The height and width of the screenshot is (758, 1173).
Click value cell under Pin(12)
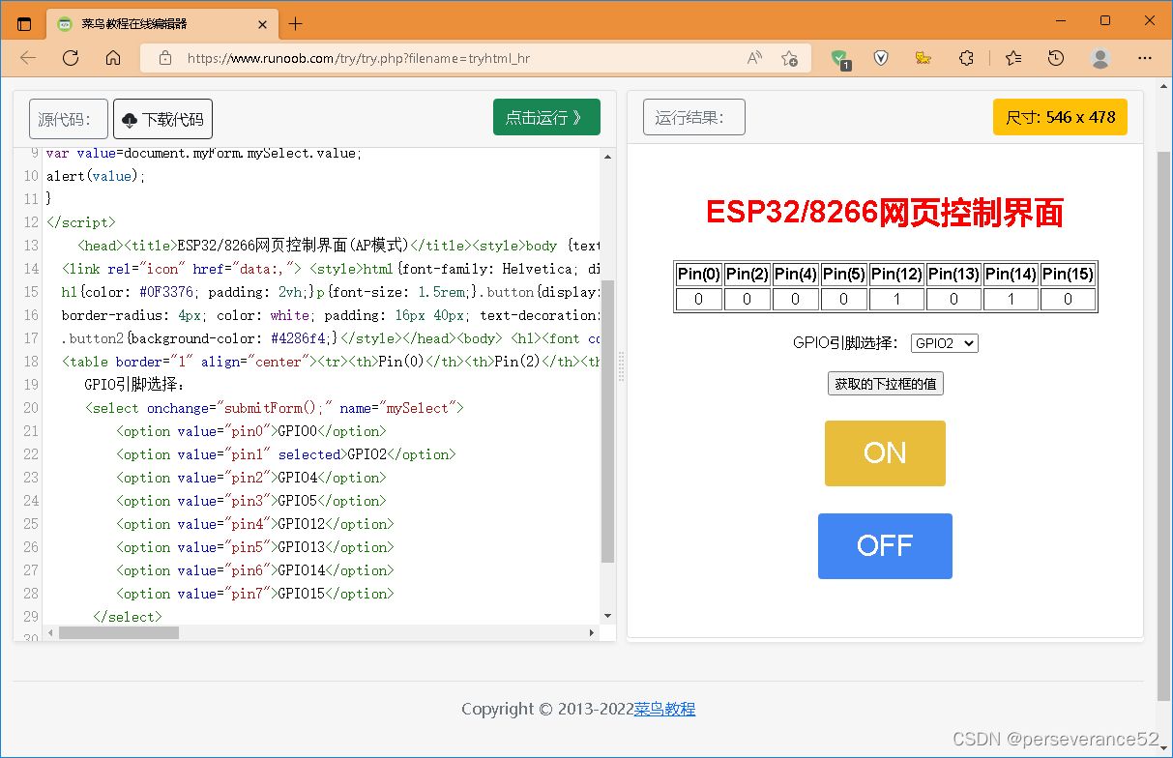click(x=896, y=299)
